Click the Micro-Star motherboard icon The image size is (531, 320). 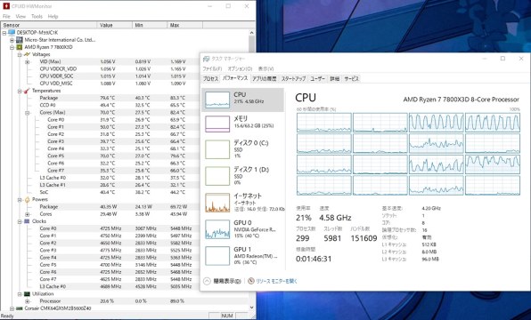click(20, 40)
